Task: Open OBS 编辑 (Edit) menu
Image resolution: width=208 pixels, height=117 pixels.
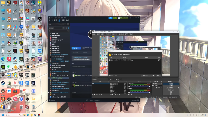Action: (98, 34)
